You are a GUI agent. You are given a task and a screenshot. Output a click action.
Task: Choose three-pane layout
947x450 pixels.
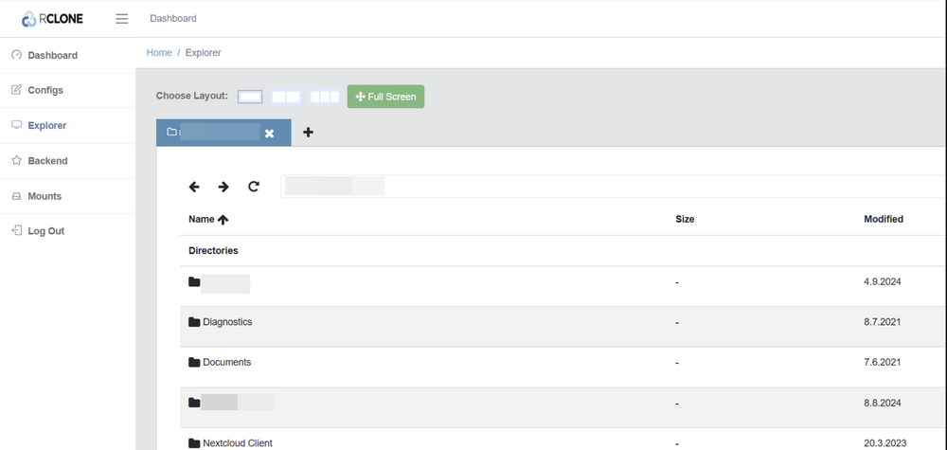click(324, 97)
